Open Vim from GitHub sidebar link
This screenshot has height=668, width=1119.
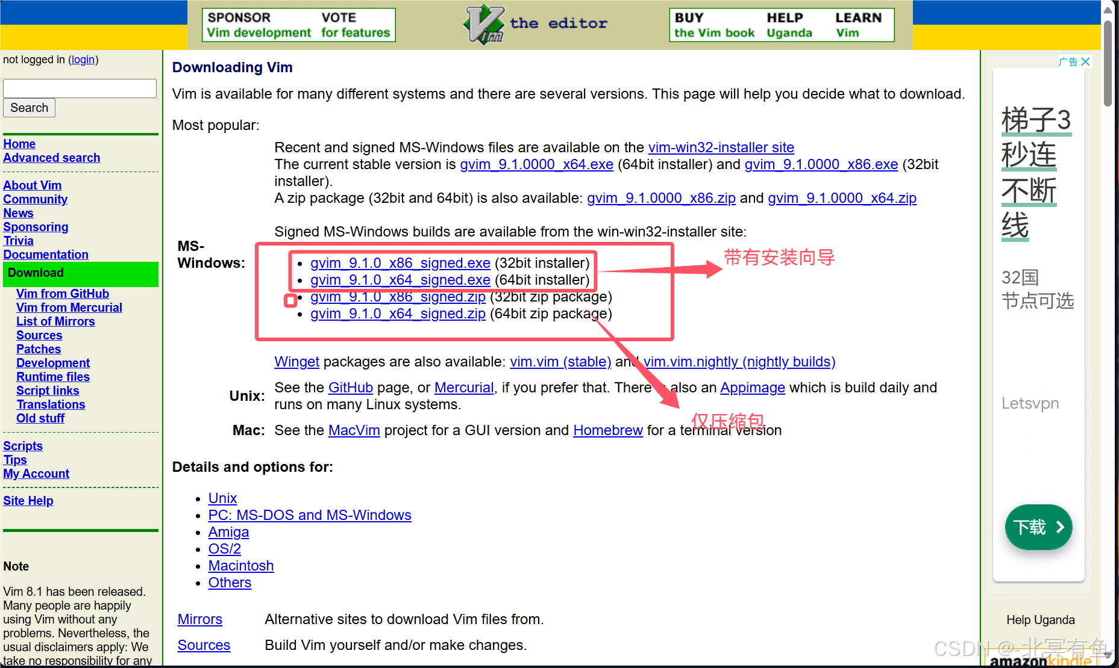[63, 294]
